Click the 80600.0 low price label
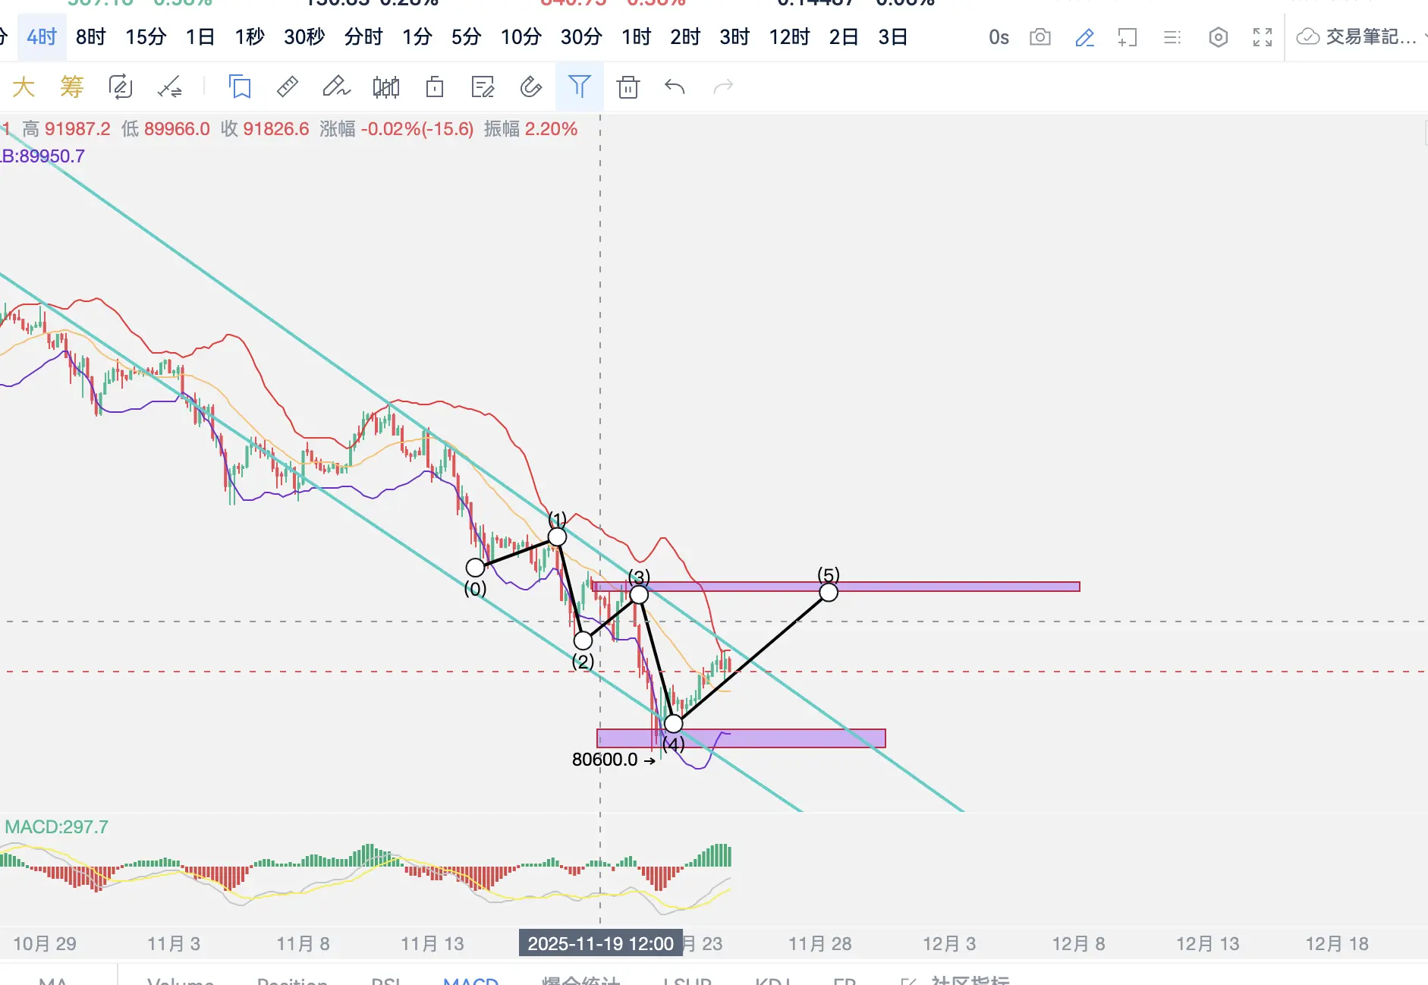 point(605,760)
